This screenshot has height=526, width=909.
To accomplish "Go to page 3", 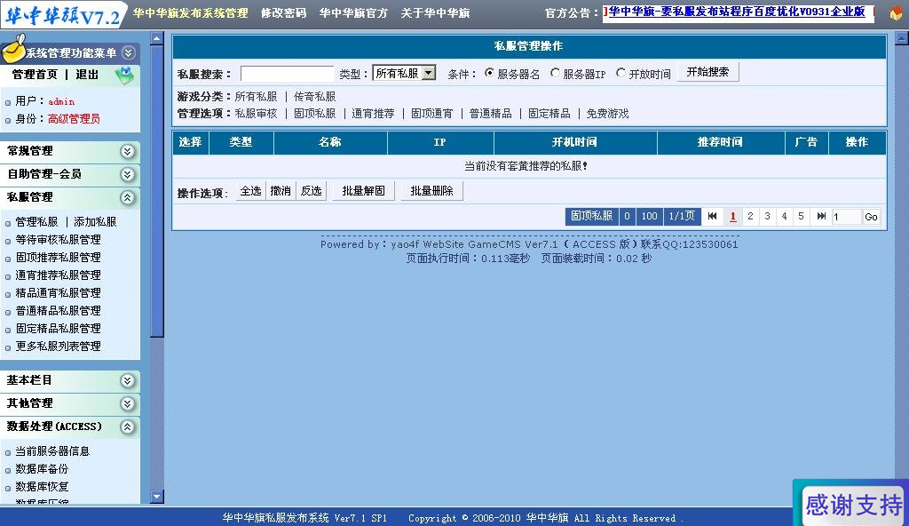I will tap(767, 216).
